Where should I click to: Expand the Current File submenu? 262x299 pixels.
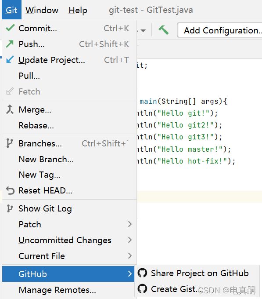[x=130, y=256]
